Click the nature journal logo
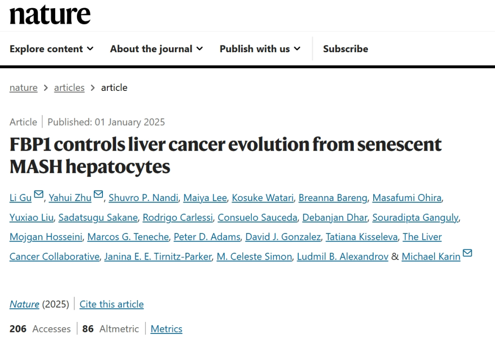 click(x=50, y=15)
